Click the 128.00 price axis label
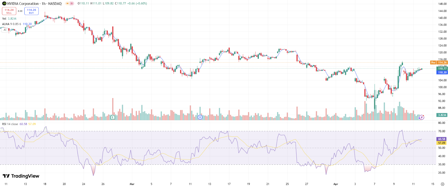Viewport: 448px width, 187px height. [x=442, y=39]
